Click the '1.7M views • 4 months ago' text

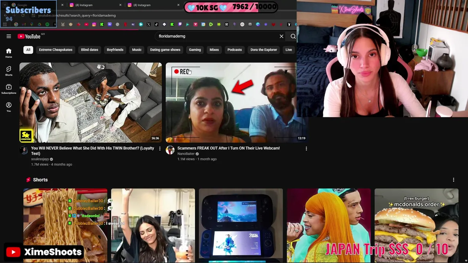[52, 164]
